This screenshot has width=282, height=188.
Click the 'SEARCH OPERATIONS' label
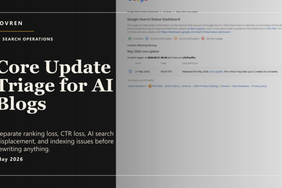click(x=28, y=39)
